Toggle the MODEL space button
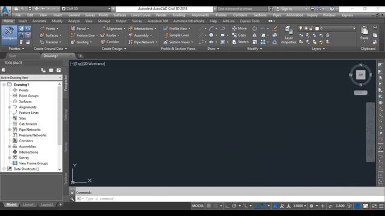Image resolution: width=385 pixels, height=216 pixels. 198,206
